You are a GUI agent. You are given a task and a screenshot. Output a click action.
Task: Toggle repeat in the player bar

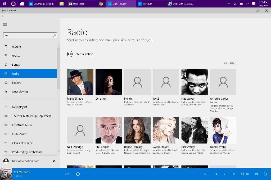point(265,174)
